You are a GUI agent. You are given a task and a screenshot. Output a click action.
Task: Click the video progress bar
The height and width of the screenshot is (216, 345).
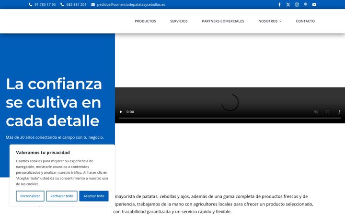[230, 118]
